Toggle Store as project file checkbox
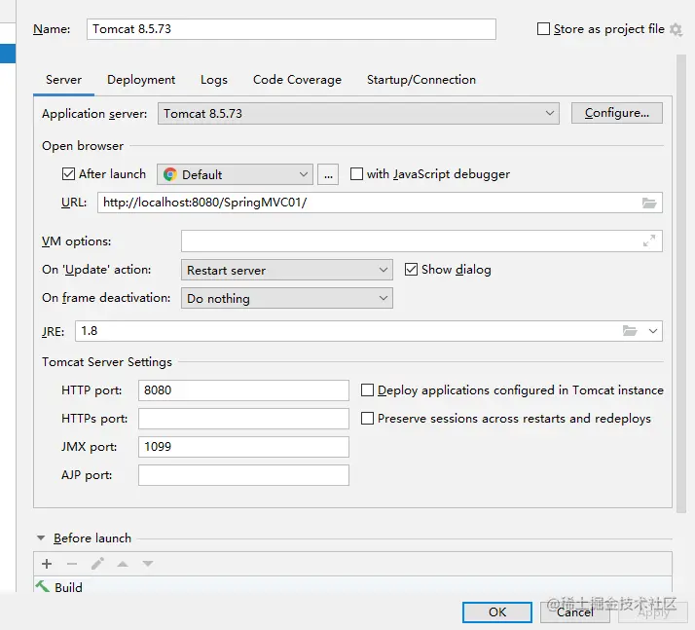This screenshot has width=695, height=630. 543,29
